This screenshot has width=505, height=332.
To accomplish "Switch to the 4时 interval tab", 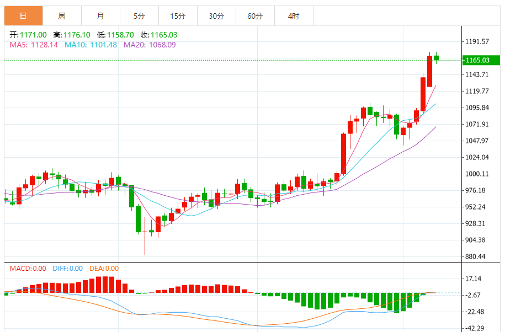I will click(x=294, y=16).
